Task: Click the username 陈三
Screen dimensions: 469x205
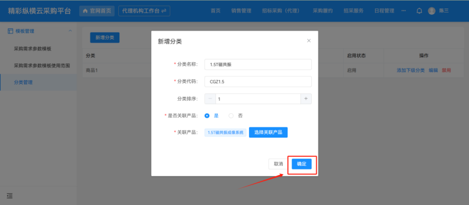Action: pos(444,11)
